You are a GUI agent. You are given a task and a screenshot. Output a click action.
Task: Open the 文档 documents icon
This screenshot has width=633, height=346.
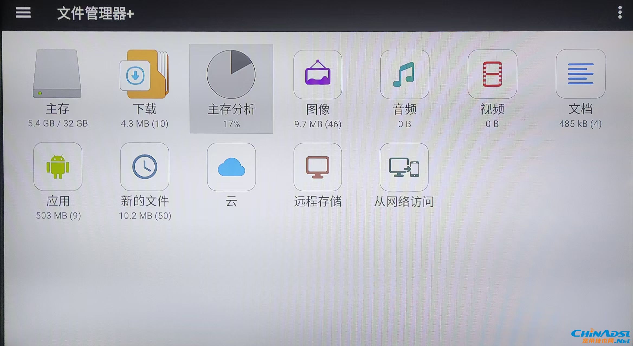580,74
